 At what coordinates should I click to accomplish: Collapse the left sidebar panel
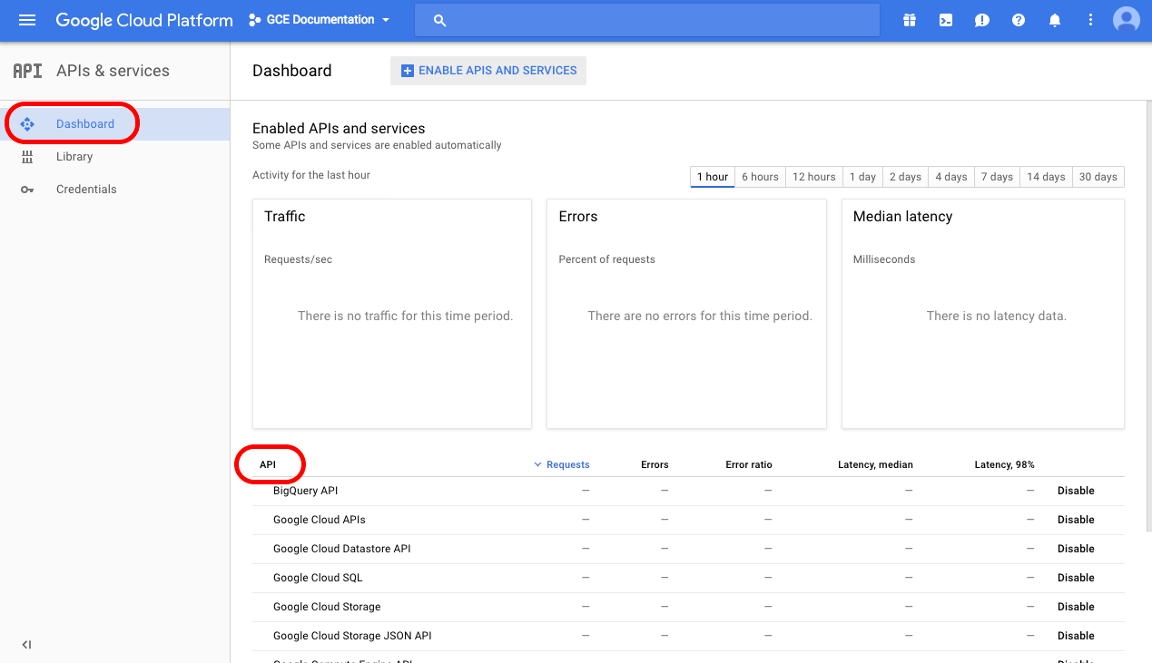click(26, 645)
